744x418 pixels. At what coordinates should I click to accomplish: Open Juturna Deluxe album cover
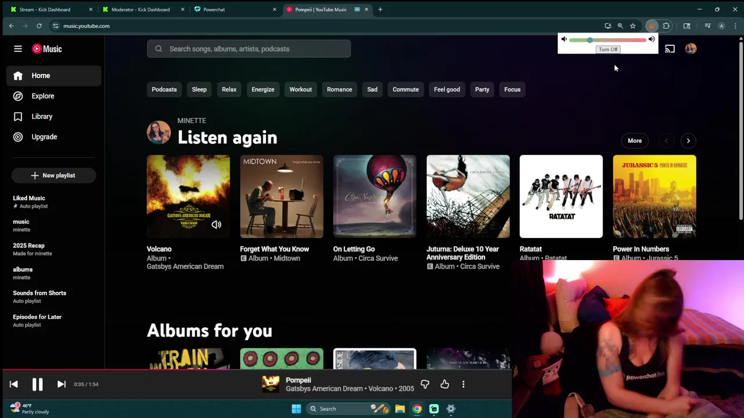[468, 196]
